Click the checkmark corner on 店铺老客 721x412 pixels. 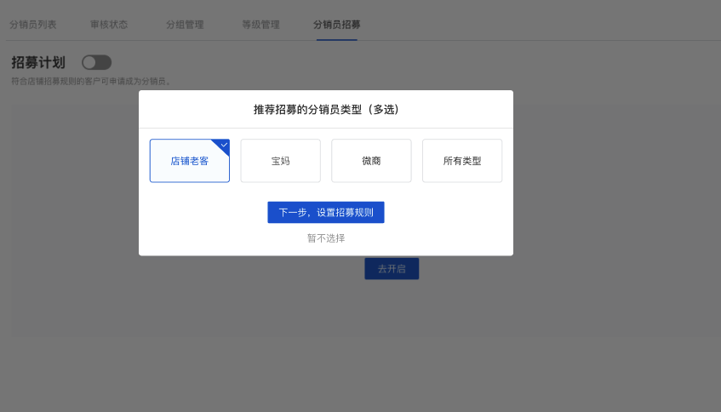(223, 146)
